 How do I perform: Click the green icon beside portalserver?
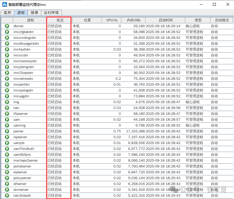click(7, 166)
